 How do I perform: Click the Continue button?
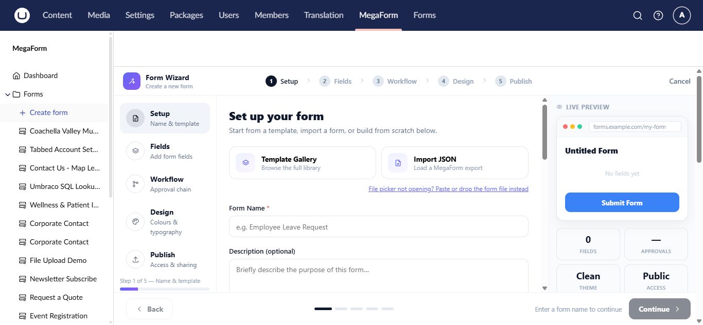click(x=660, y=309)
